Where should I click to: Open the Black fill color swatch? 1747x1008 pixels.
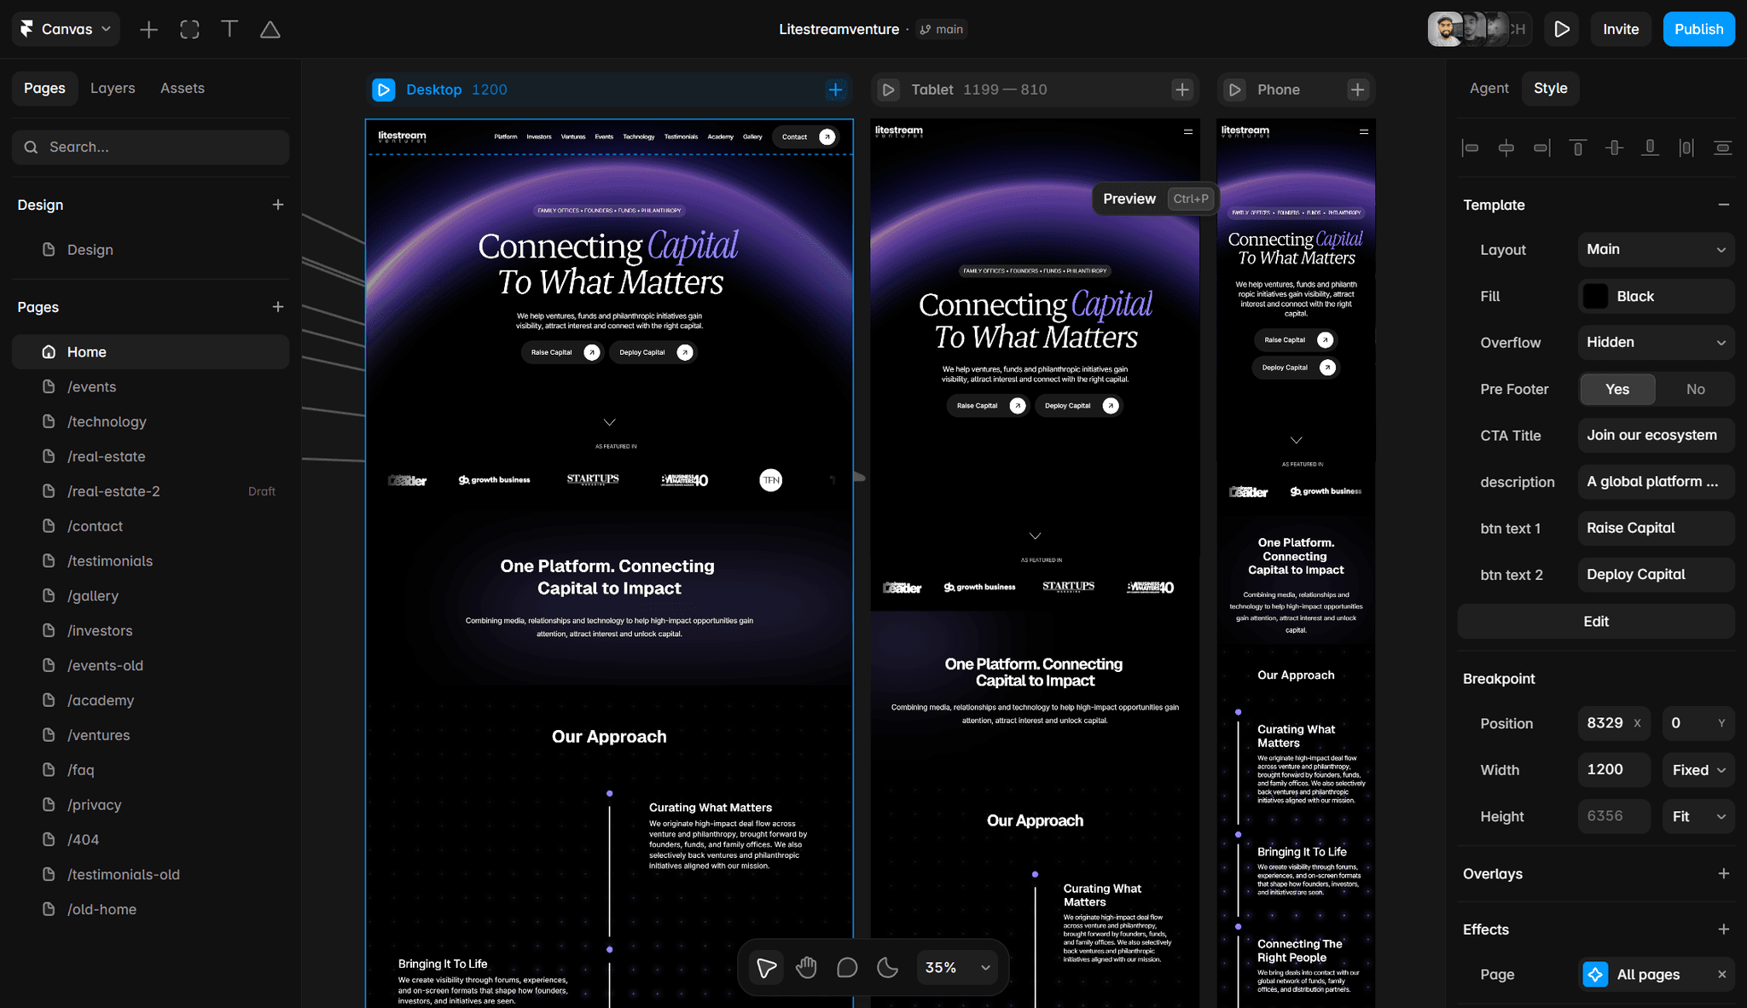(x=1595, y=296)
